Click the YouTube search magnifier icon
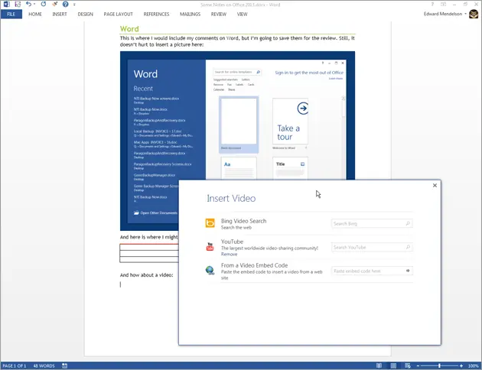This screenshot has width=482, height=370. pyautogui.click(x=408, y=247)
